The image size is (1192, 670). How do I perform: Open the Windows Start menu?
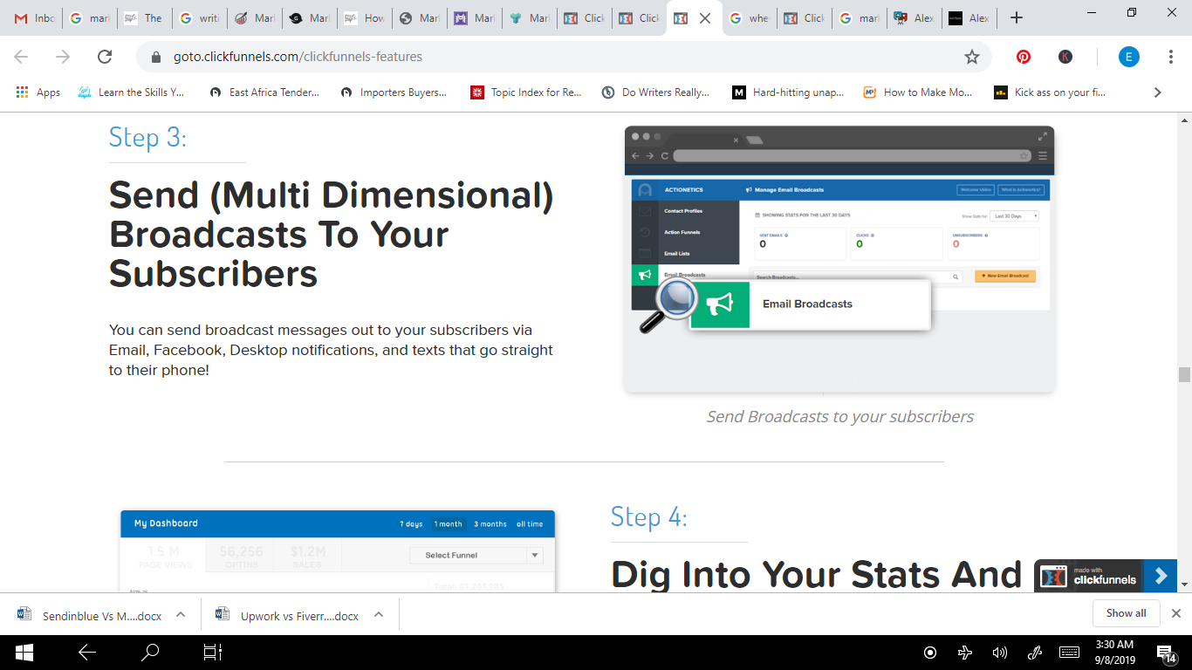[24, 652]
